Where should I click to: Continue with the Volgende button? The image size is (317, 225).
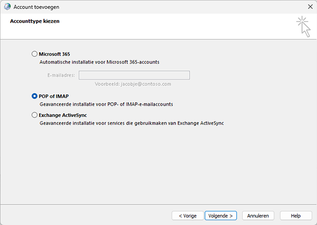point(220,216)
